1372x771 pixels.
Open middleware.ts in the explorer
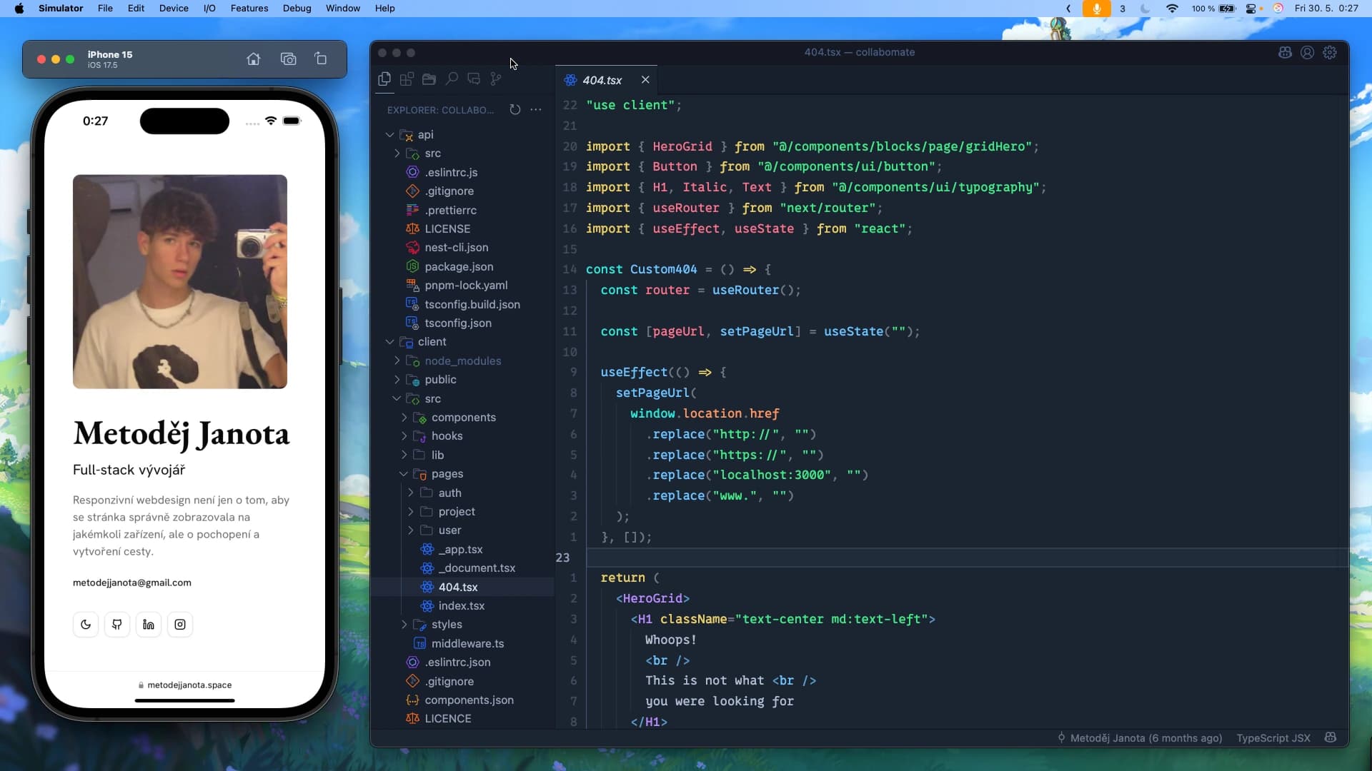pyautogui.click(x=467, y=643)
